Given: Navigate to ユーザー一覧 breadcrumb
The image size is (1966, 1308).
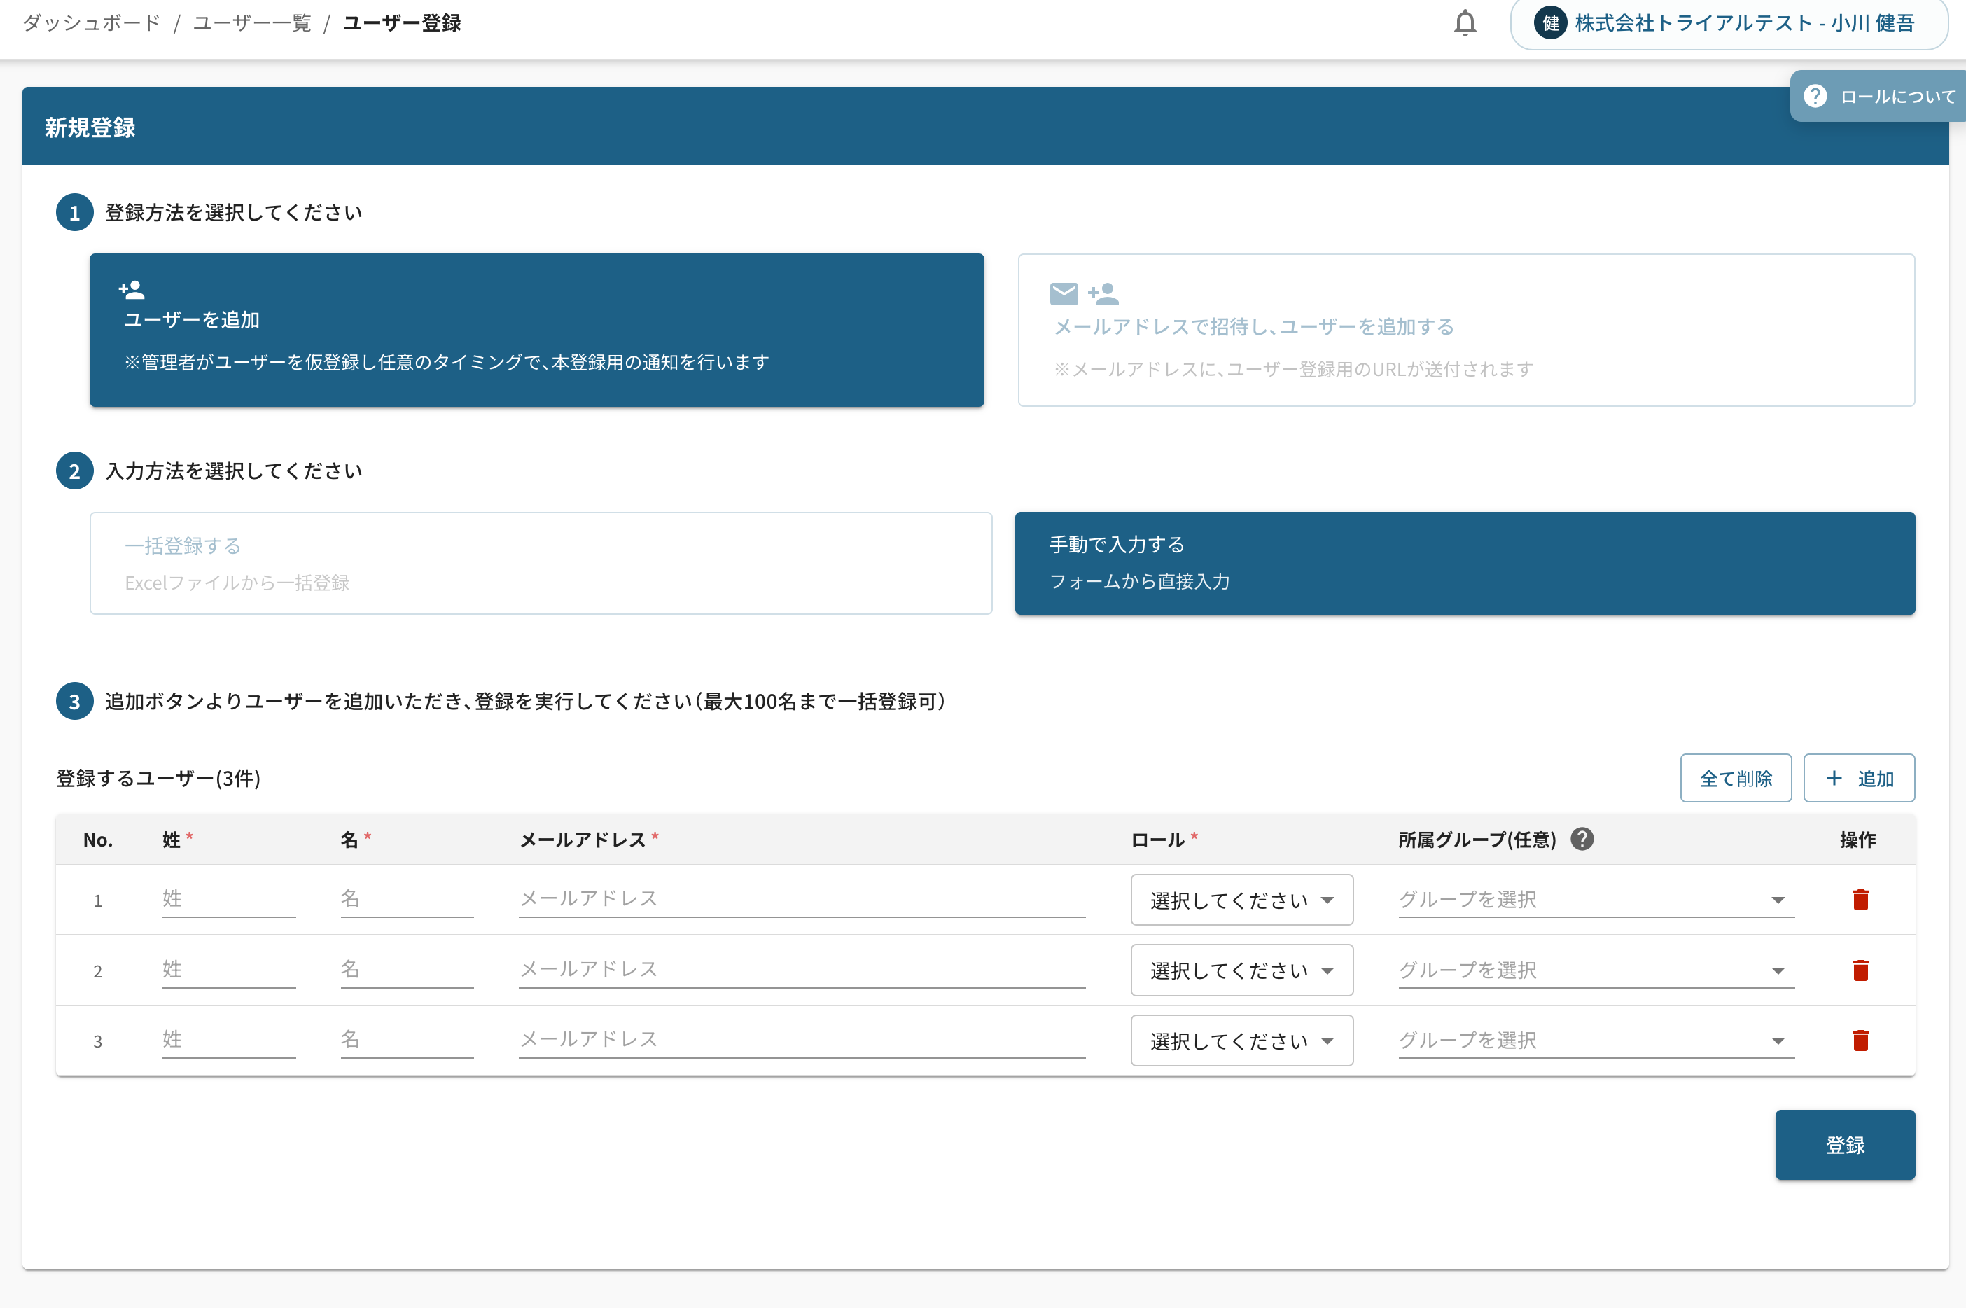Looking at the screenshot, I should pyautogui.click(x=252, y=22).
